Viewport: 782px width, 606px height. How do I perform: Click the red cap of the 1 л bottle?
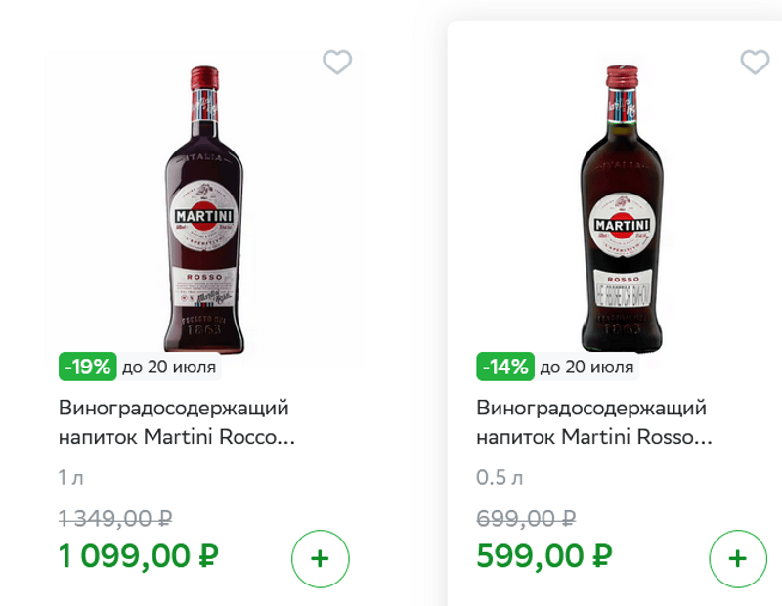point(203,77)
